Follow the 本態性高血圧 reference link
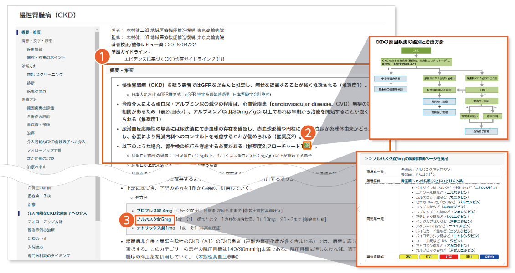 212,257
